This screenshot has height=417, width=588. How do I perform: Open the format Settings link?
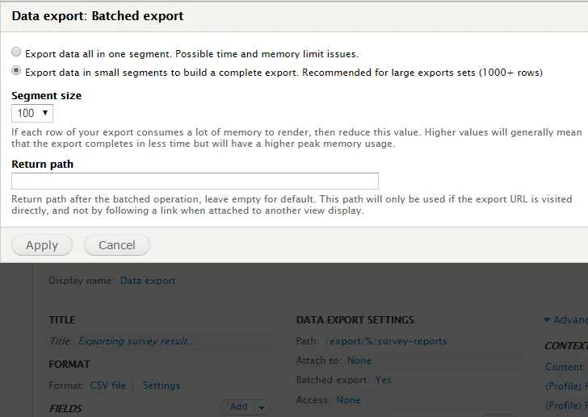coord(162,386)
